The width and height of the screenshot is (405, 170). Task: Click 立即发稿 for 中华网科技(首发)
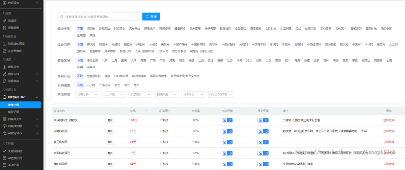click(x=388, y=120)
